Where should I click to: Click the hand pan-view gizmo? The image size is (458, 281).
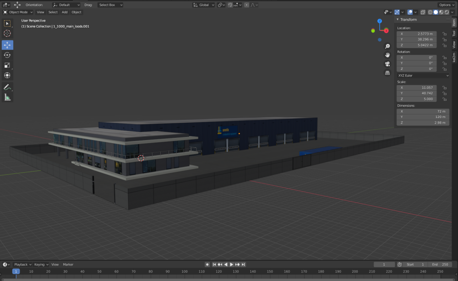tap(387, 55)
